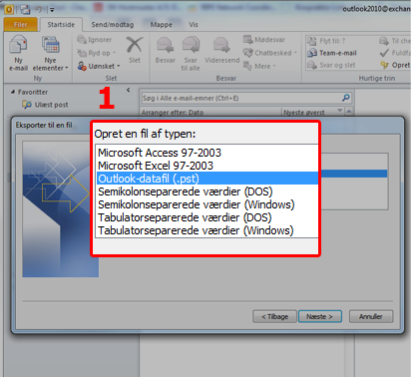Viewport: 411px width, 377px height.
Task: Switch to the Vis tab
Action: (194, 25)
